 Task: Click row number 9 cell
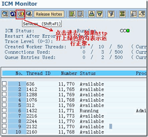point(17,127)
